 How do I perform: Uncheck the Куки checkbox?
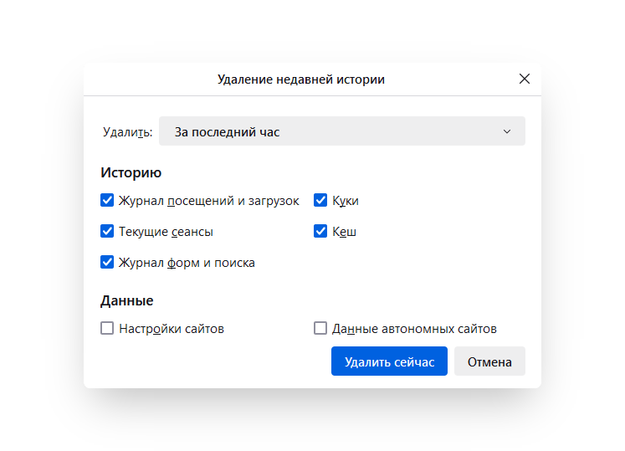tap(320, 200)
